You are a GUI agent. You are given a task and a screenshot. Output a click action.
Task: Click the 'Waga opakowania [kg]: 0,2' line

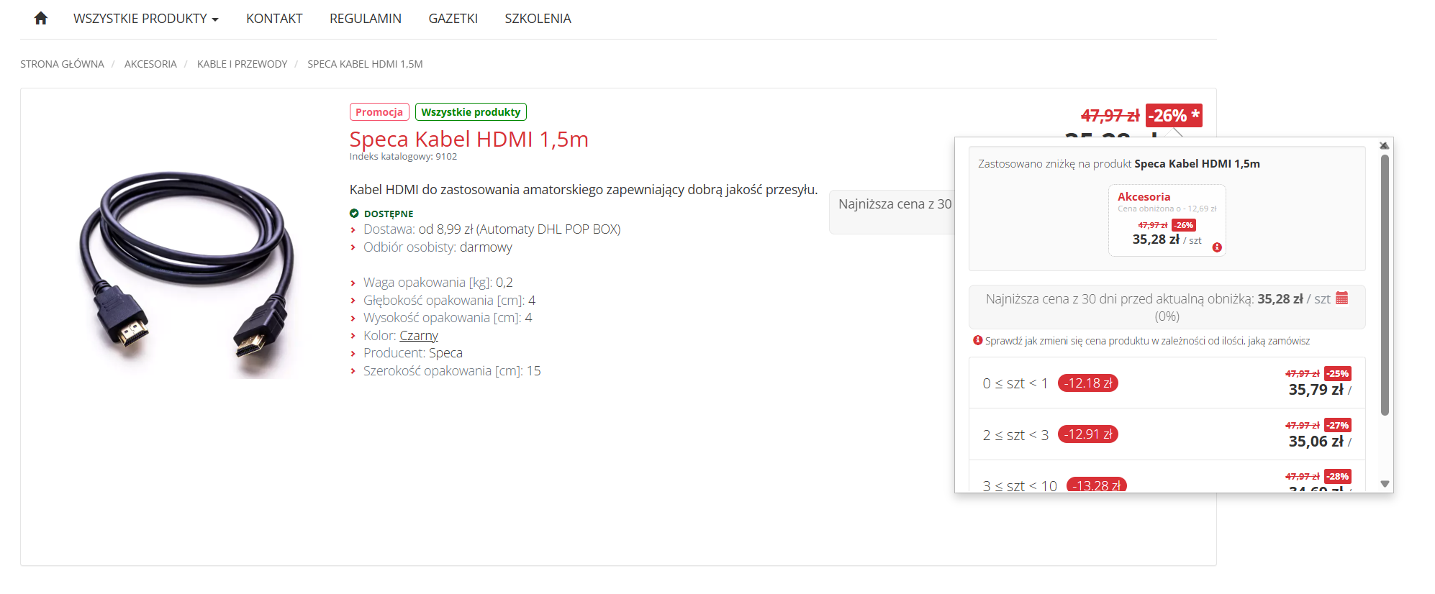(x=438, y=283)
